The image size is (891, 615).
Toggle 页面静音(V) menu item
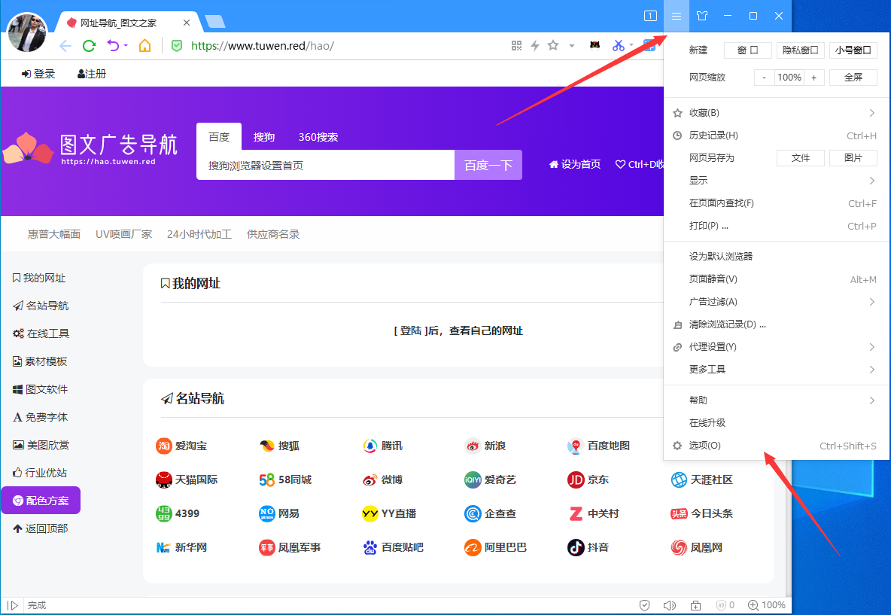coord(776,279)
